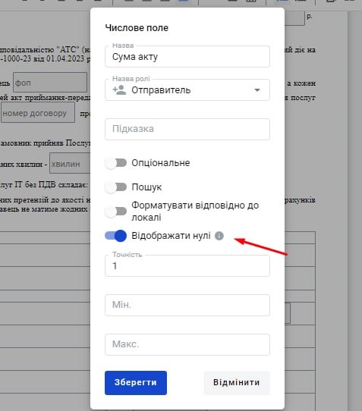The height and width of the screenshot is (411, 362).
Task: Click the Опціональне label text
Action: coord(161,163)
